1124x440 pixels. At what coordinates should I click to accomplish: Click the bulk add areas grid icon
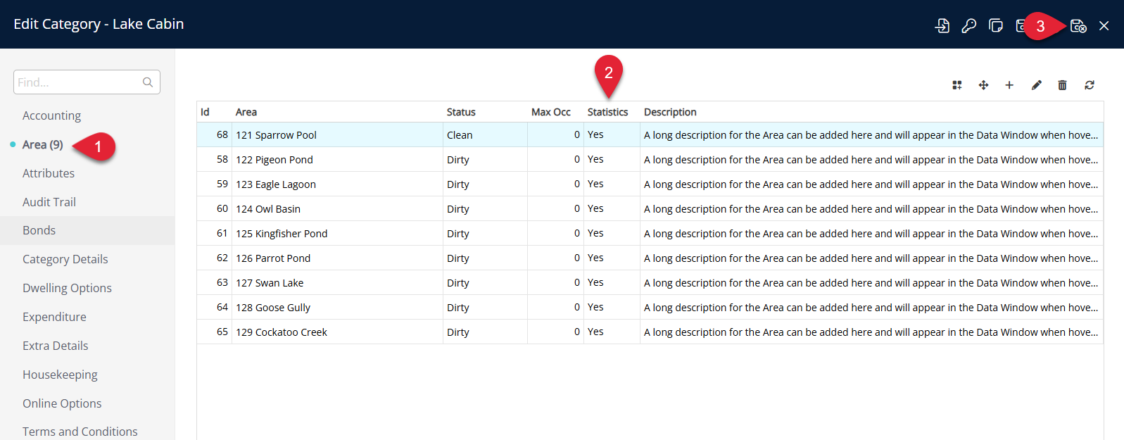point(957,85)
